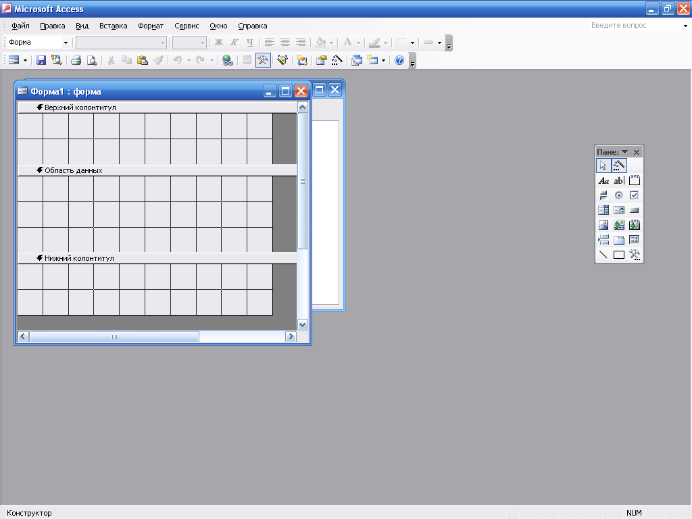The width and height of the screenshot is (692, 519).
Task: Open the Форма object dropdown
Action: 66,43
